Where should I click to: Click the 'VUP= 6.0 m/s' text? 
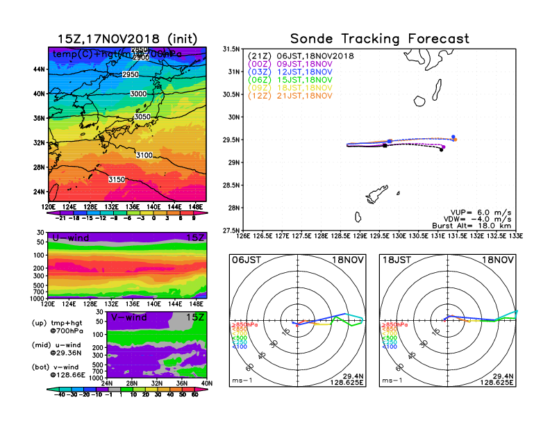coord(481,212)
